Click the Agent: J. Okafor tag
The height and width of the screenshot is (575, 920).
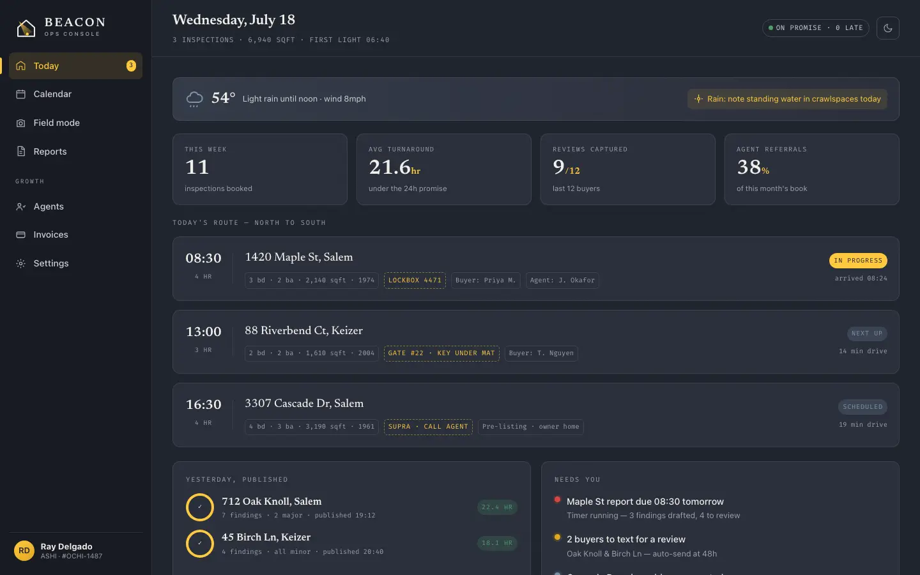562,280
